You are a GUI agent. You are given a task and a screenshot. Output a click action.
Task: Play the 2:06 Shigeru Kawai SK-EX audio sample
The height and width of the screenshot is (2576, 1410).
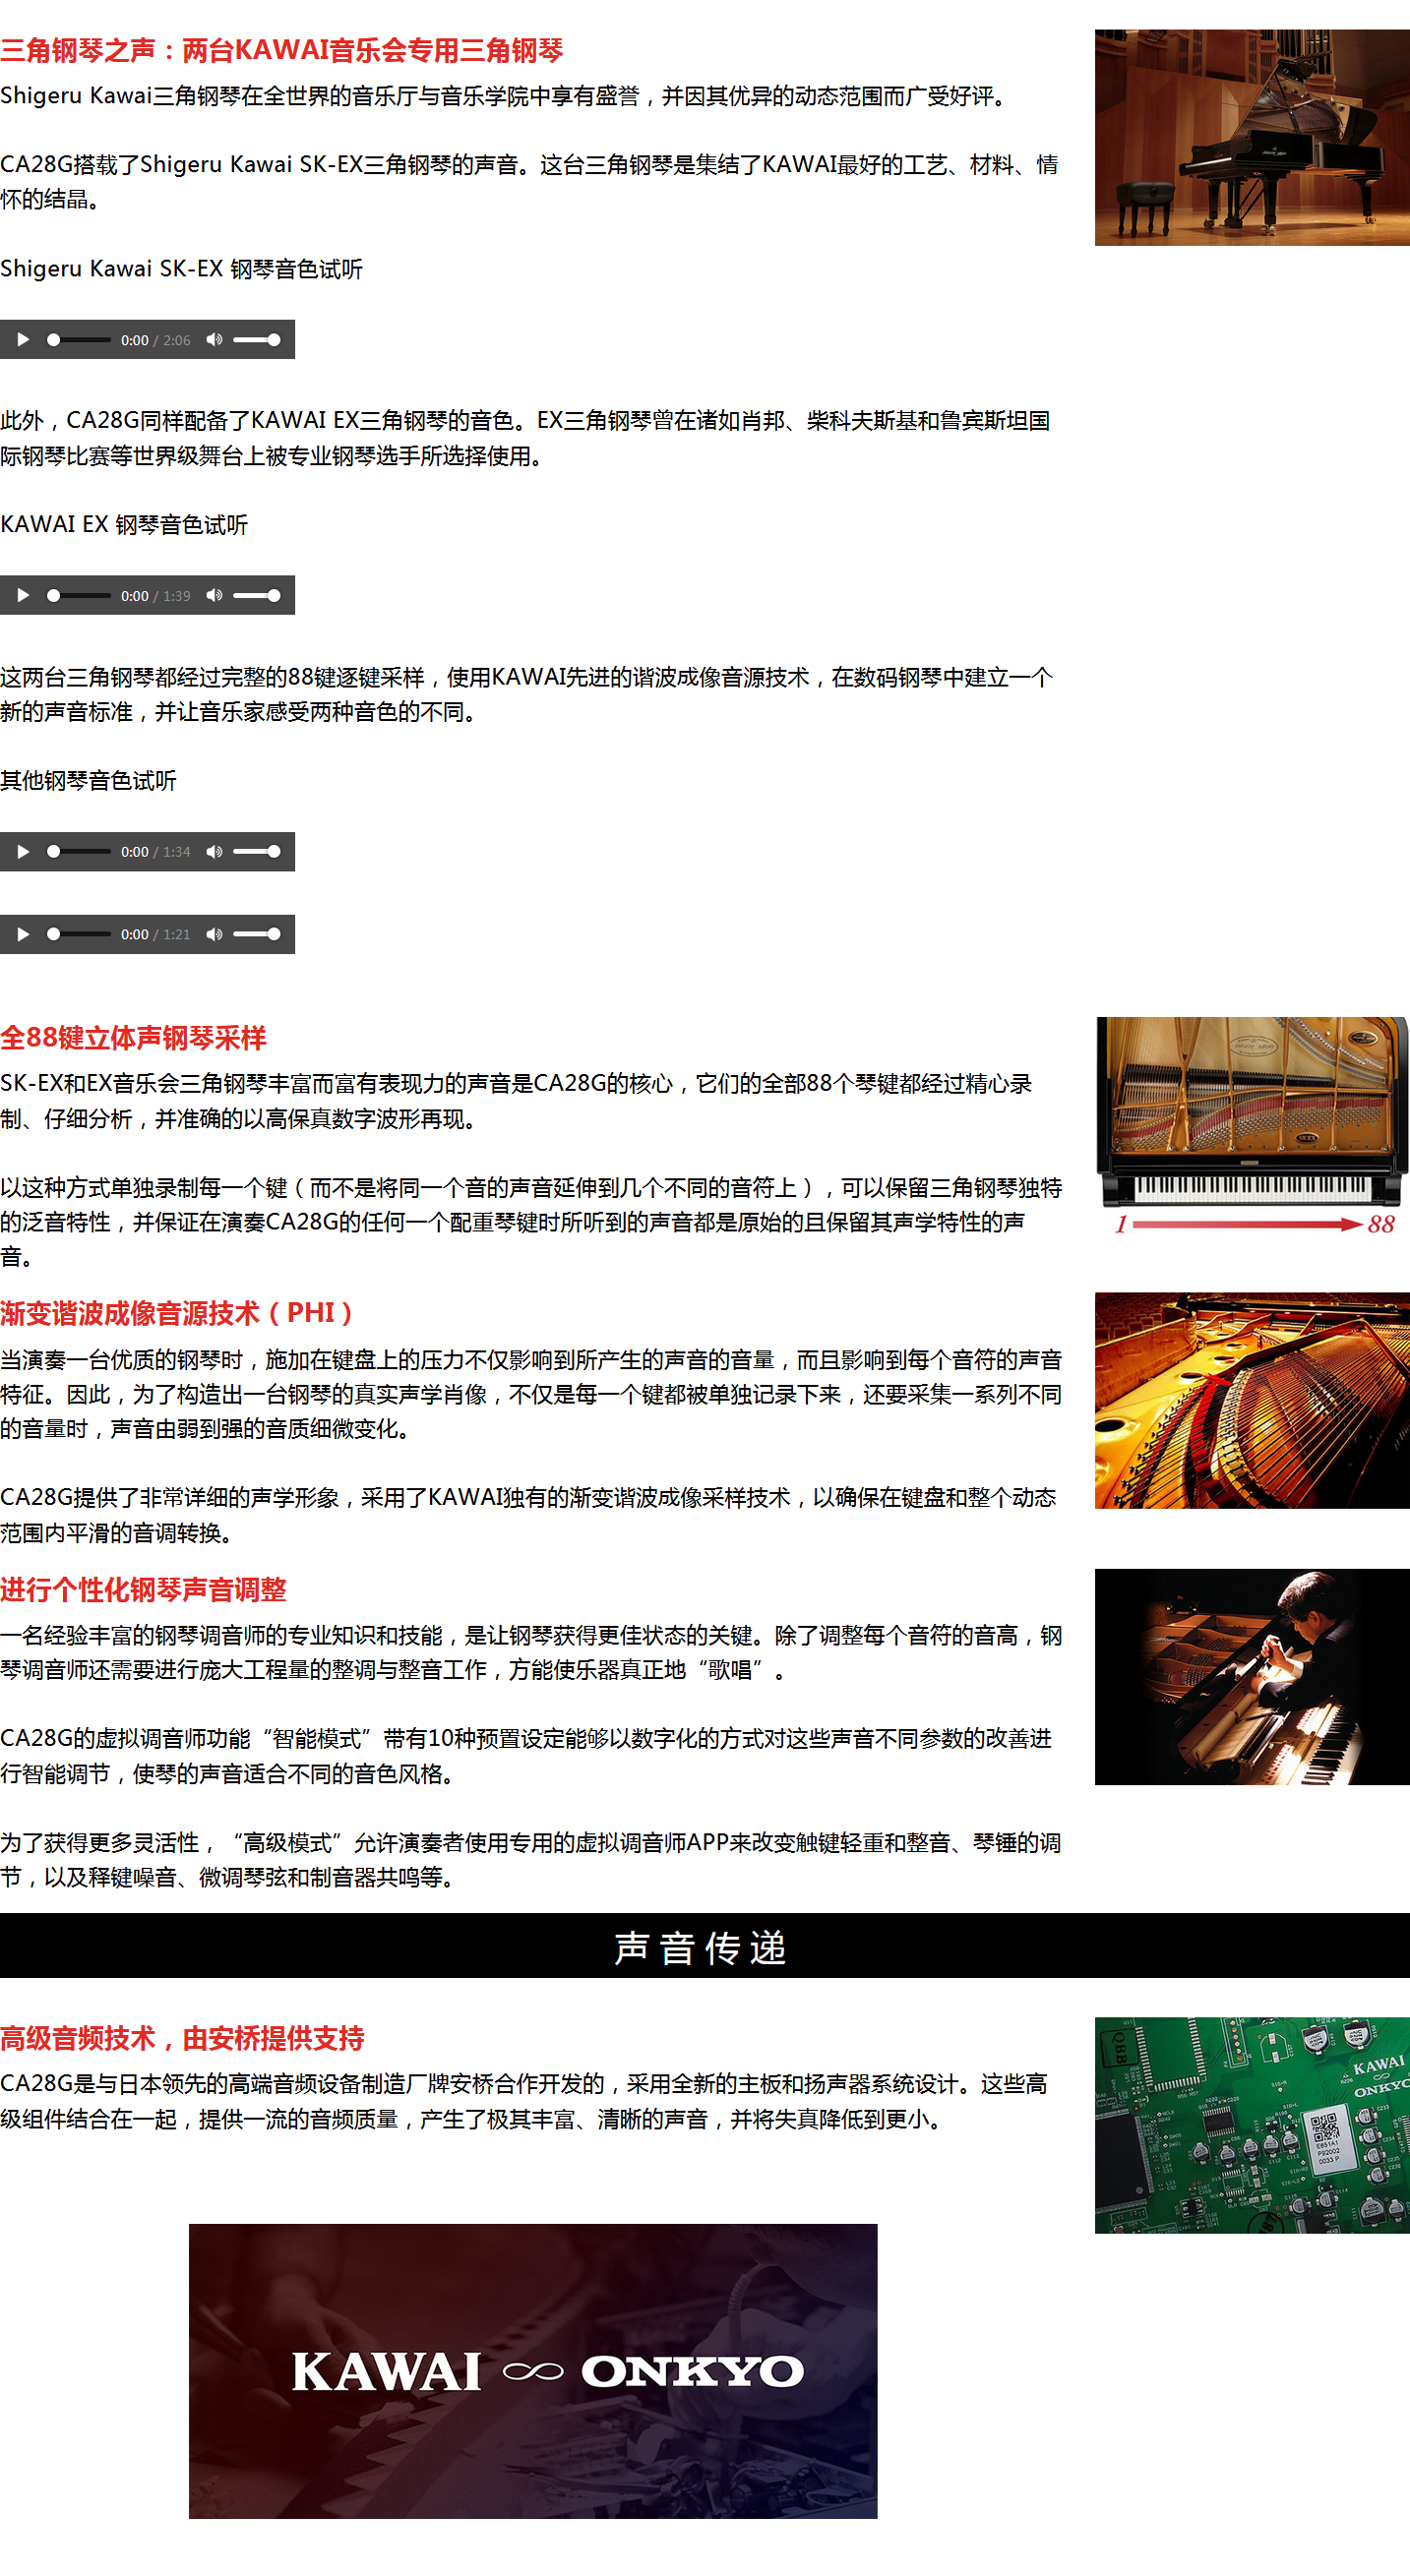tap(23, 340)
